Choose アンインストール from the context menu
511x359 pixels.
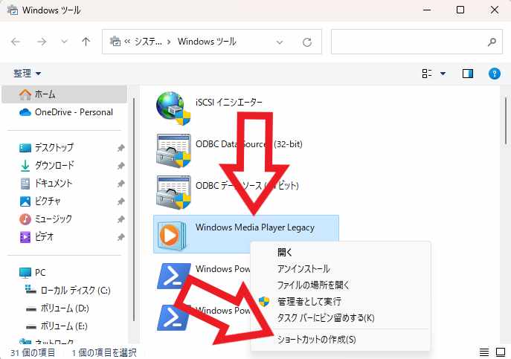click(341, 269)
